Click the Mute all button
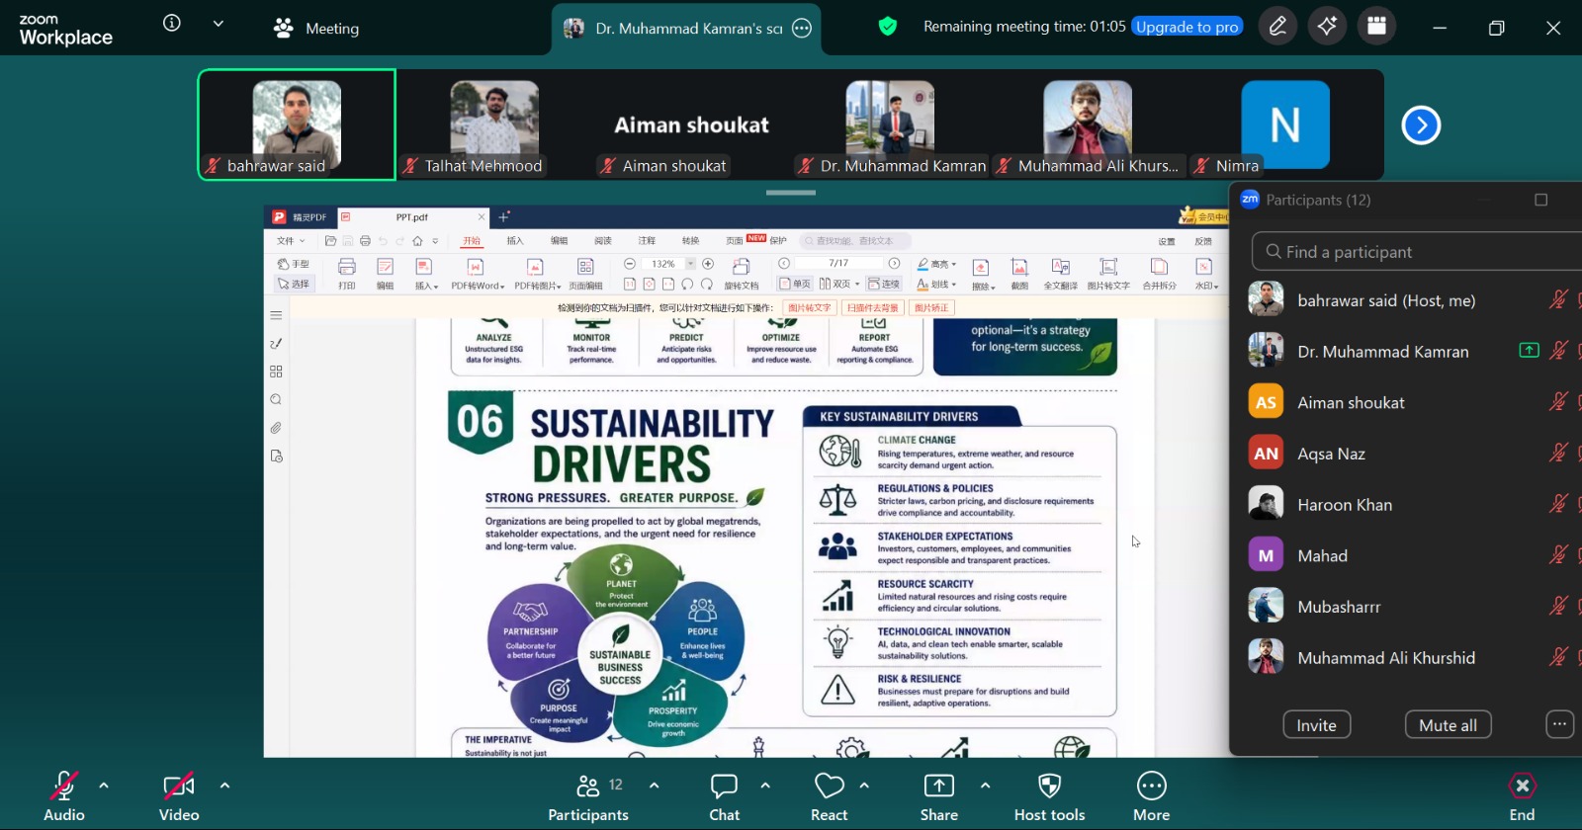This screenshot has width=1582, height=830. tap(1448, 725)
